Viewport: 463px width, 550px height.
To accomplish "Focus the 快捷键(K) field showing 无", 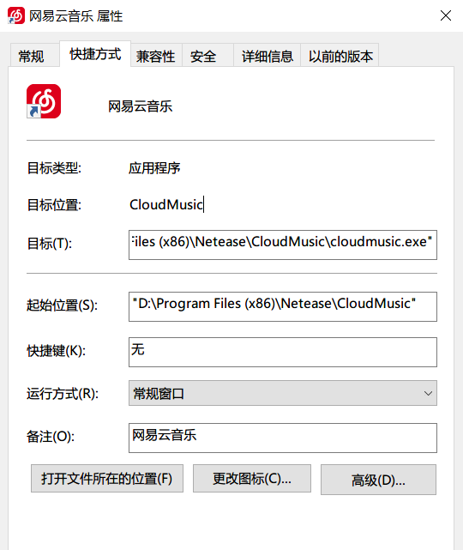I will tap(282, 352).
